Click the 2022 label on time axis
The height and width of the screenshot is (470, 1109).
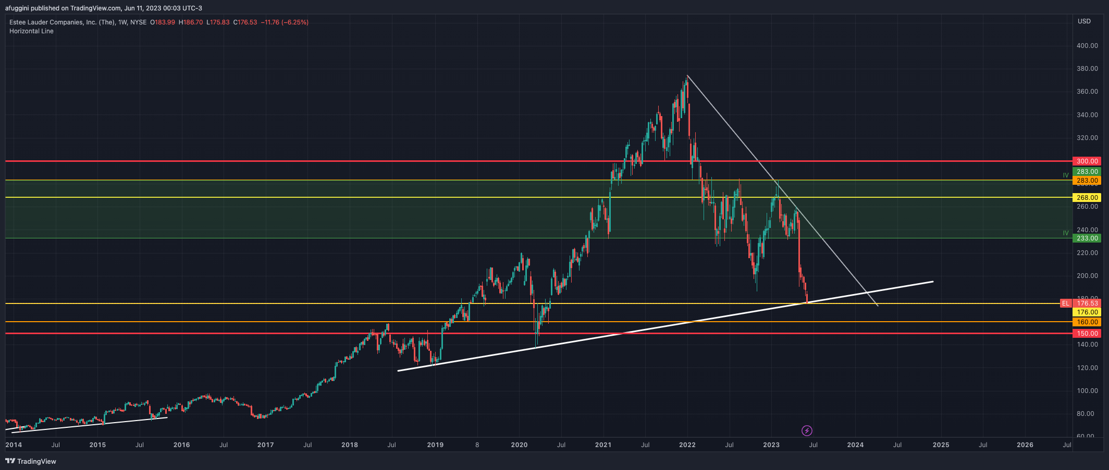[687, 445]
